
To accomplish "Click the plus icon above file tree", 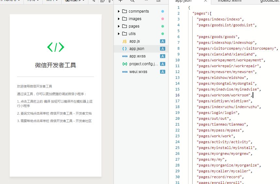I will [x=120, y=1].
